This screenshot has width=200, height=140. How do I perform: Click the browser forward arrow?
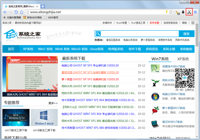click(10, 12)
